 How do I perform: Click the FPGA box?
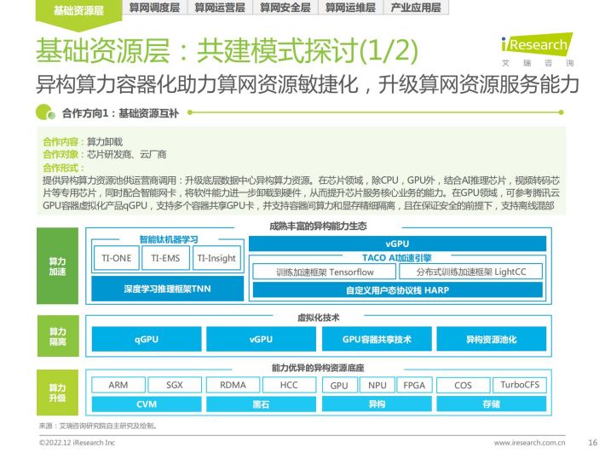tap(414, 385)
